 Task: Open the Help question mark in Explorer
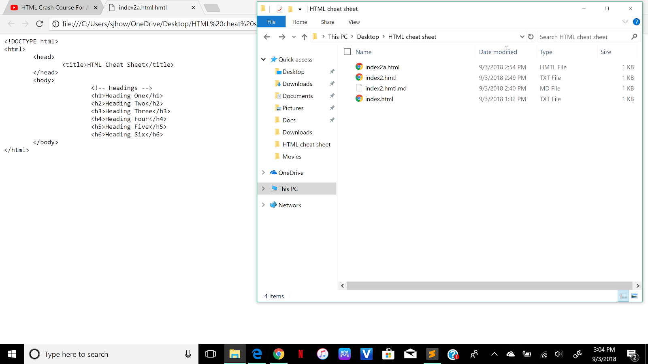click(637, 22)
